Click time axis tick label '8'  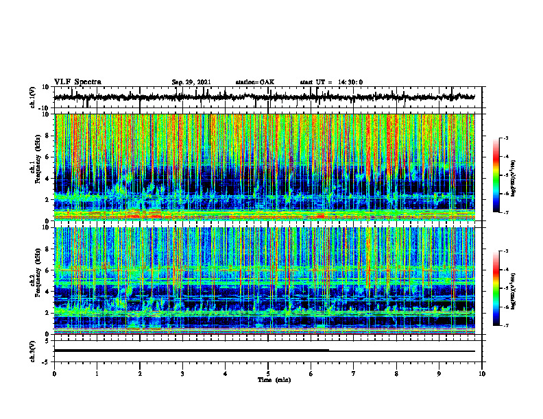[396, 374]
